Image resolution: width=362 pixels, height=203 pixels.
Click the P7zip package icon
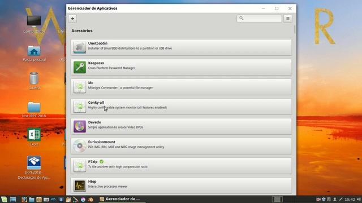coord(80,166)
